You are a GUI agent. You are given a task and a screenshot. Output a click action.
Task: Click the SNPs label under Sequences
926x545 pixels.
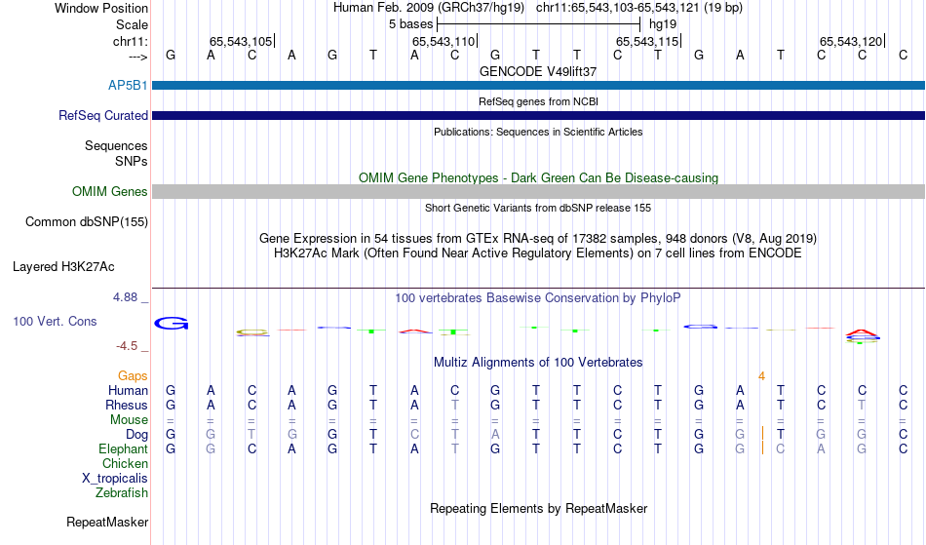132,161
